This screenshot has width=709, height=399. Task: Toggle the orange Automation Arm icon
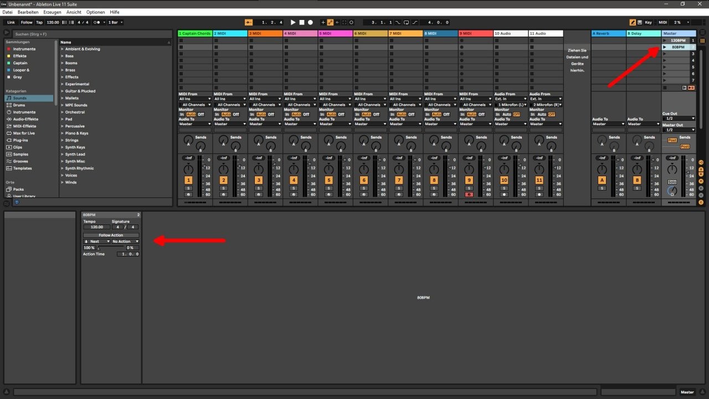click(x=330, y=22)
